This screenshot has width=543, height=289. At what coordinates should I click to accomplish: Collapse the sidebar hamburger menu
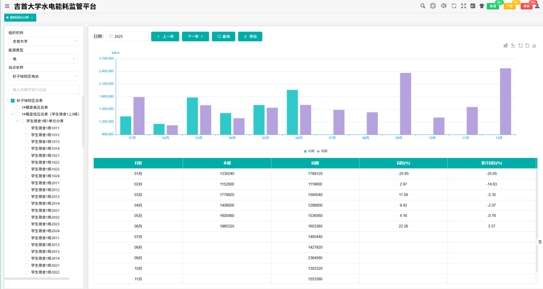click(7, 6)
